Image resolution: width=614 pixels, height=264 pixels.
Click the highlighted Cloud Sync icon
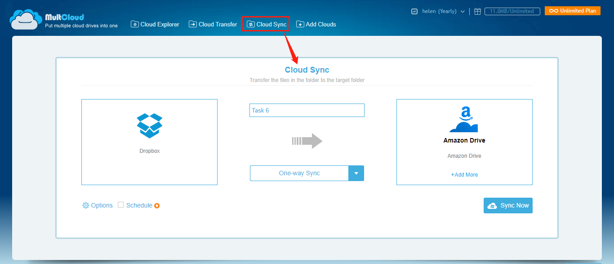(x=251, y=24)
